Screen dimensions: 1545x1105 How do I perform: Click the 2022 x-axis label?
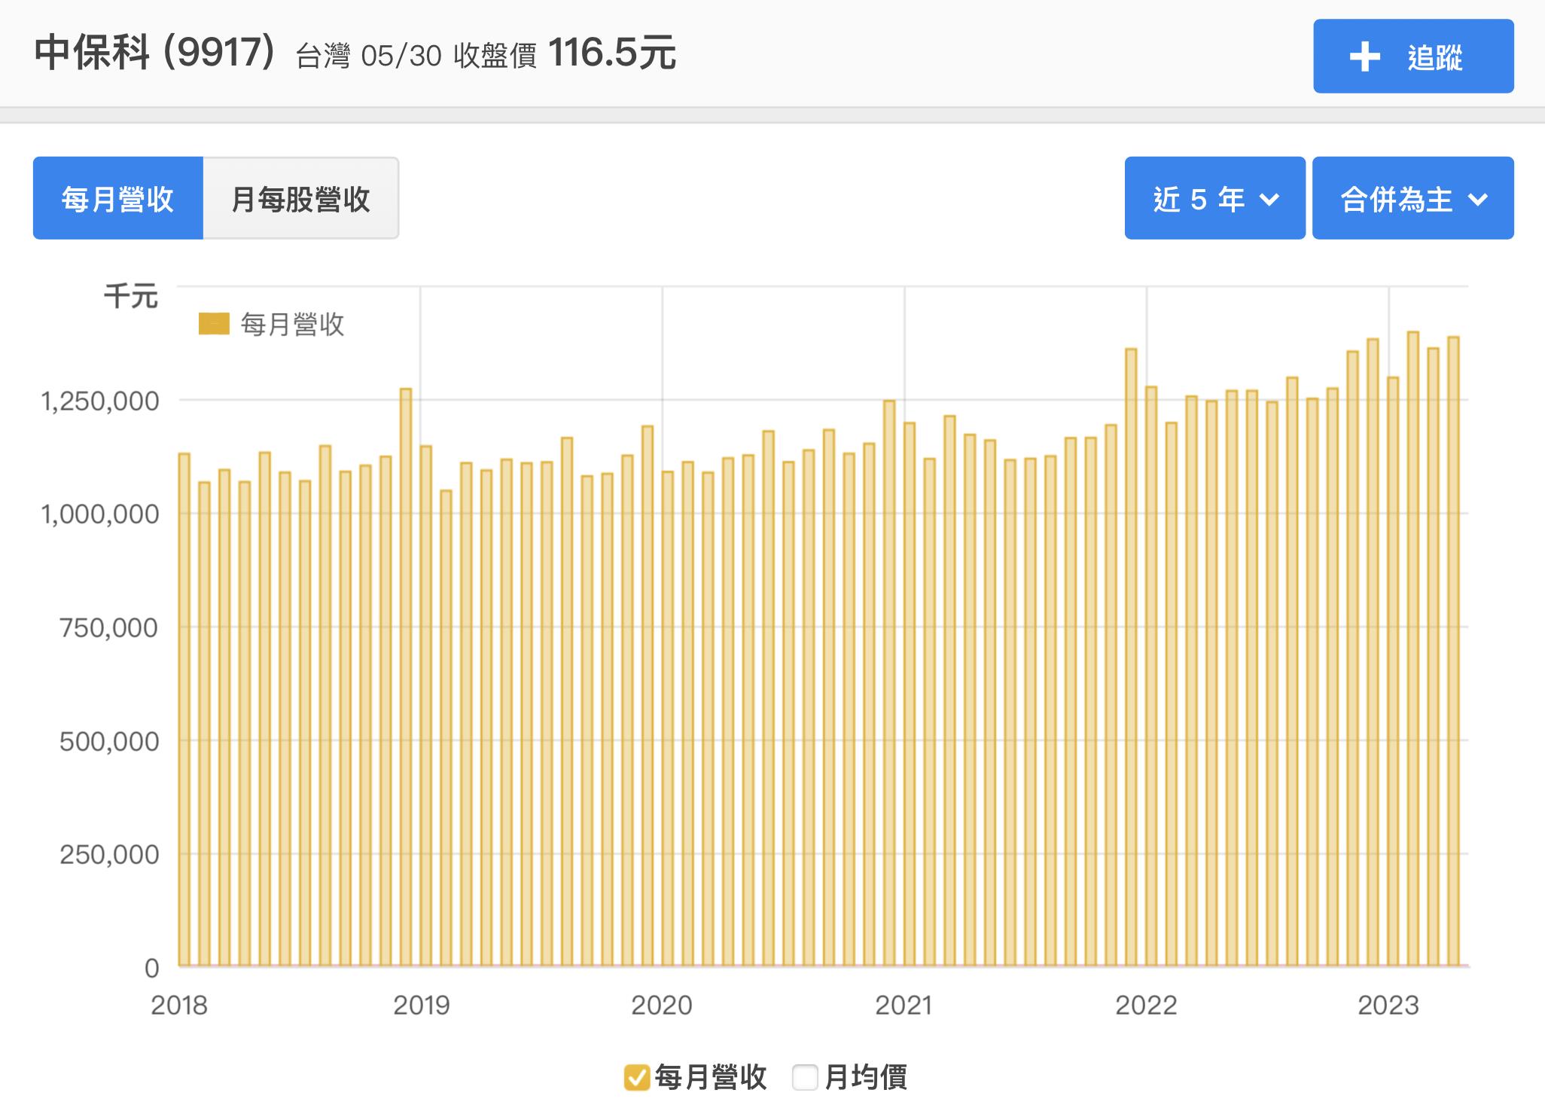[1146, 1006]
